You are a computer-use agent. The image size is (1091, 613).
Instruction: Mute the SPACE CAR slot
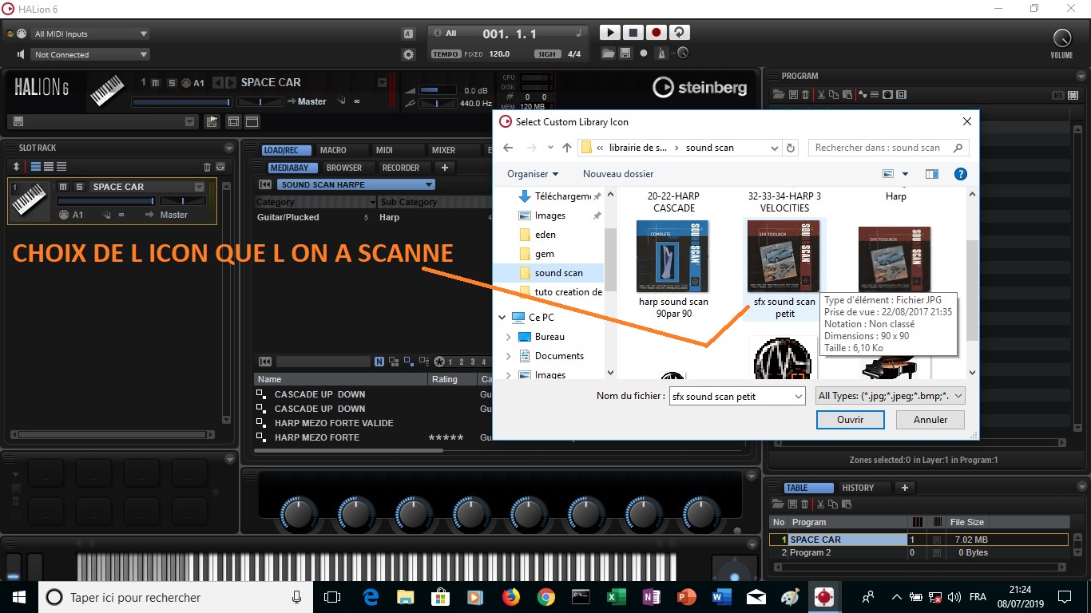tap(63, 187)
